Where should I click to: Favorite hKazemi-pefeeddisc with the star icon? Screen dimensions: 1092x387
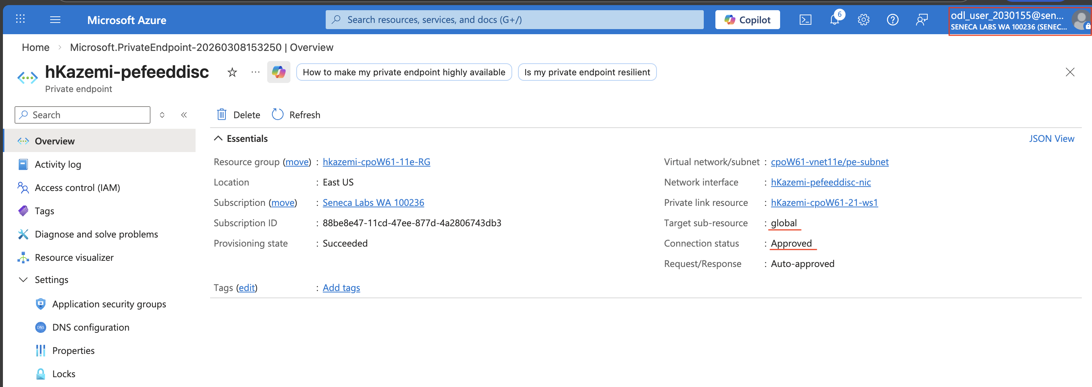pyautogui.click(x=232, y=73)
